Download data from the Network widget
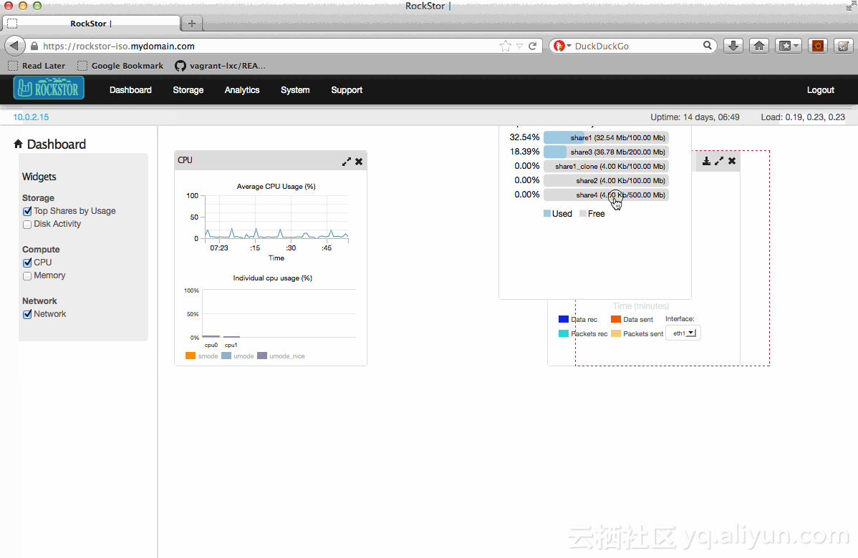This screenshot has width=858, height=558. [706, 161]
